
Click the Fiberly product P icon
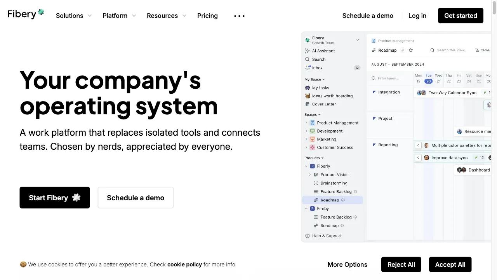click(312, 166)
